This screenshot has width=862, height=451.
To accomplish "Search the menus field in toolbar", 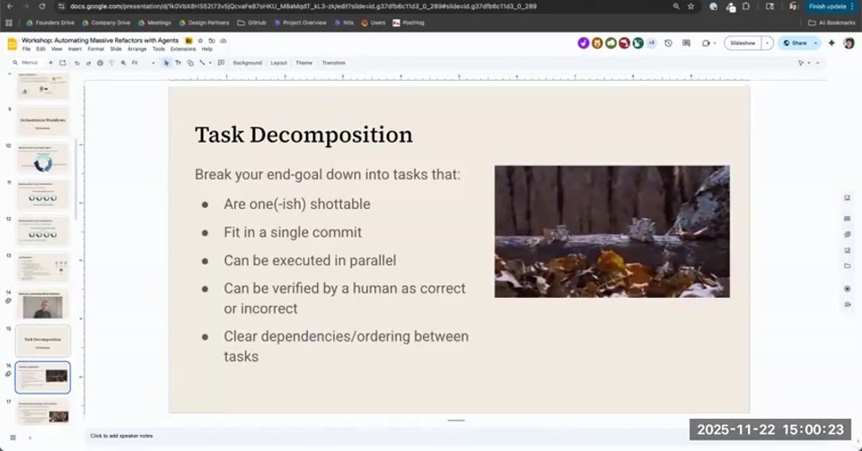I will click(26, 63).
